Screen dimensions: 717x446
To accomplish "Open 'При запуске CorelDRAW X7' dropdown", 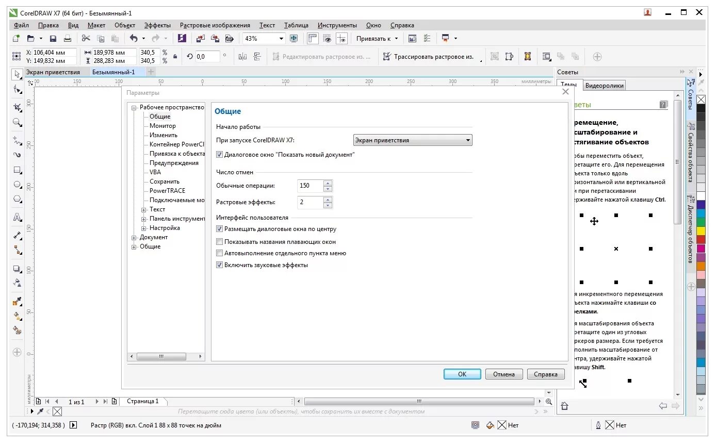I will (x=413, y=140).
